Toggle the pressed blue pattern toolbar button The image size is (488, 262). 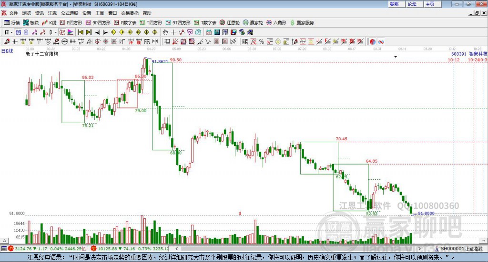click(x=18, y=32)
